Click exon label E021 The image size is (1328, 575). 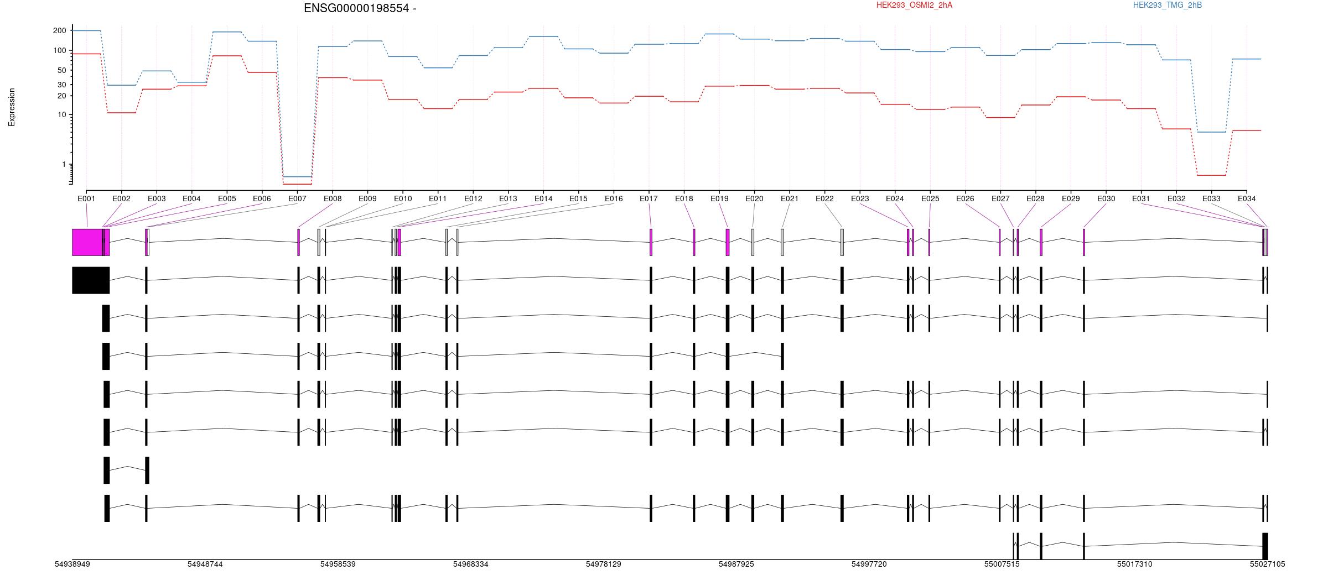coord(790,198)
